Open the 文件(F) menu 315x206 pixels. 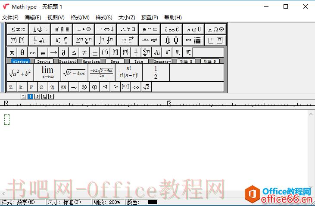(10, 18)
